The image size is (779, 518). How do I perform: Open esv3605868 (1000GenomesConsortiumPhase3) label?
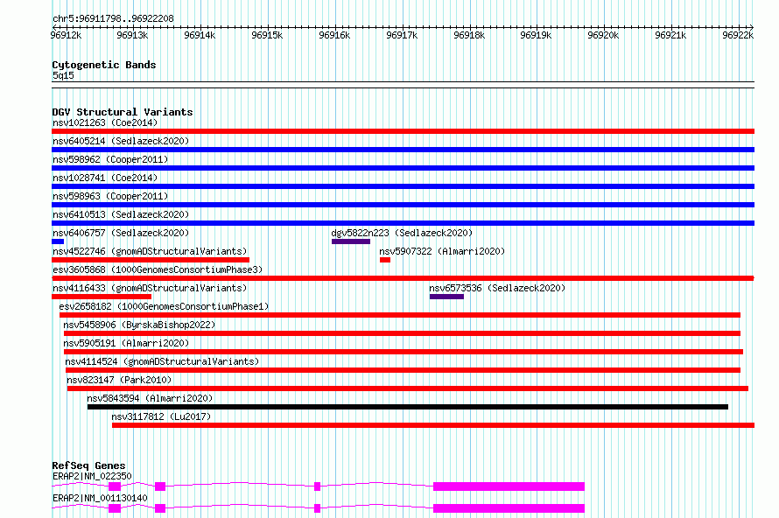tap(158, 269)
